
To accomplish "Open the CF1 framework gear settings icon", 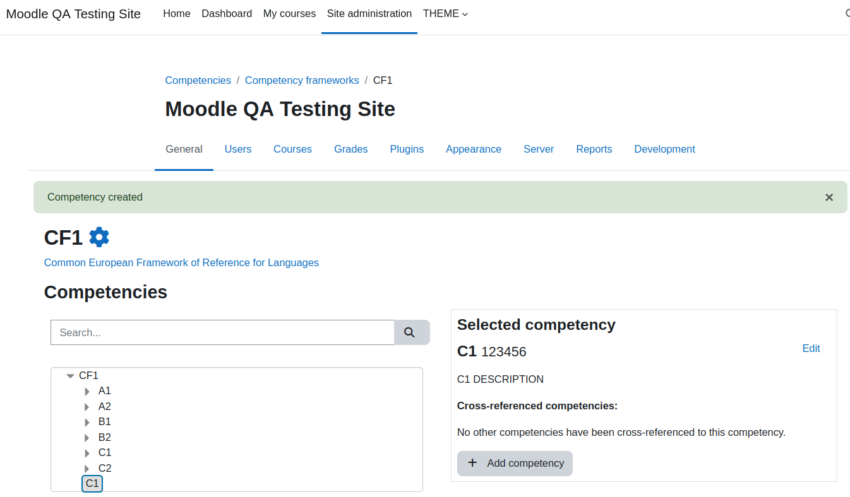I will click(x=99, y=237).
